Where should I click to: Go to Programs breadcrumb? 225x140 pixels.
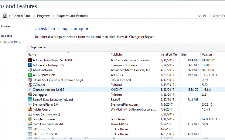pyautogui.click(x=44, y=16)
